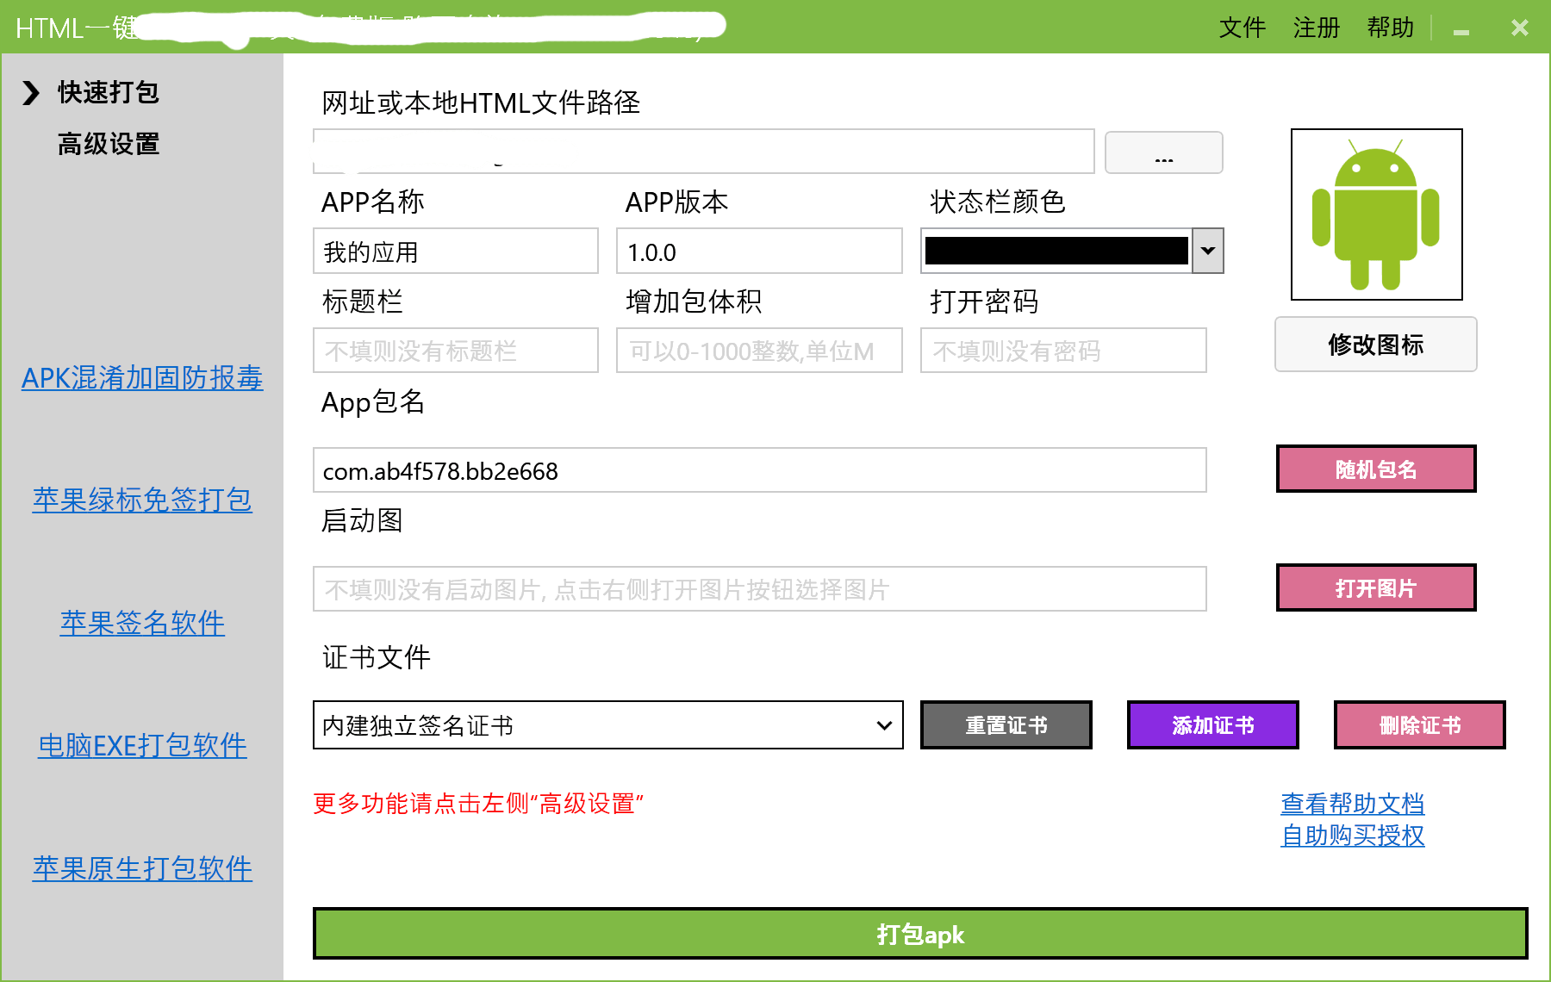
Task: Focus the APP名称 input field
Action: 456,252
